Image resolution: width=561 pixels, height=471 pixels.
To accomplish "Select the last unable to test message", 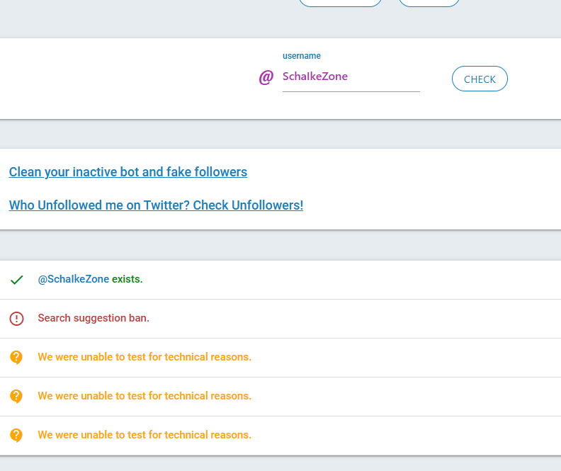I will pyautogui.click(x=144, y=435).
